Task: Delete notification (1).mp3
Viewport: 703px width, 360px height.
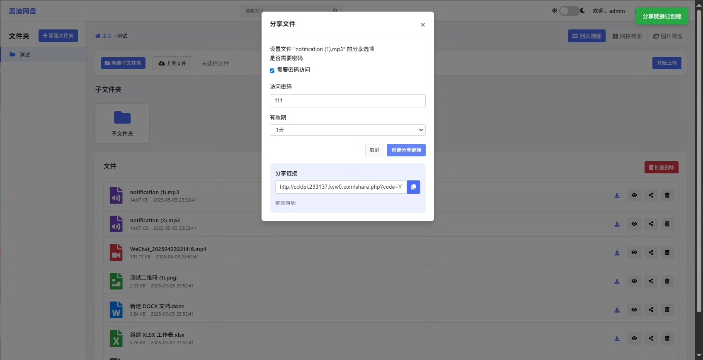Action: (667, 195)
